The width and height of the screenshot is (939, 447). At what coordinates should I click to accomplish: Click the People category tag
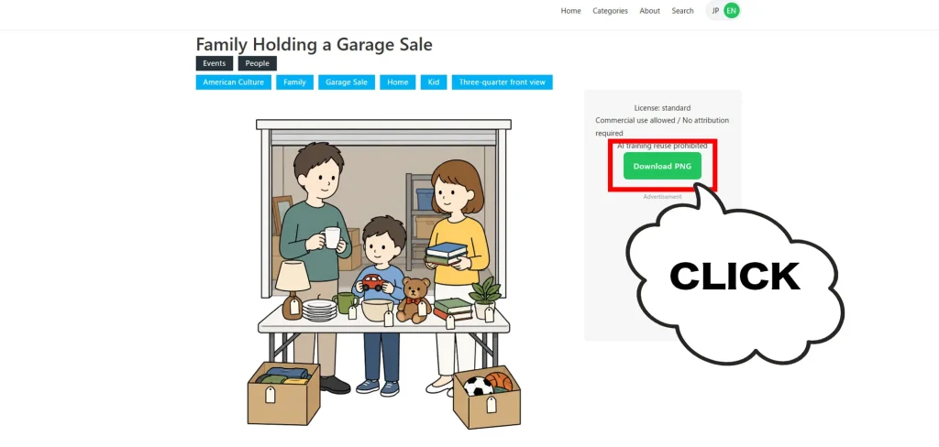pos(258,63)
